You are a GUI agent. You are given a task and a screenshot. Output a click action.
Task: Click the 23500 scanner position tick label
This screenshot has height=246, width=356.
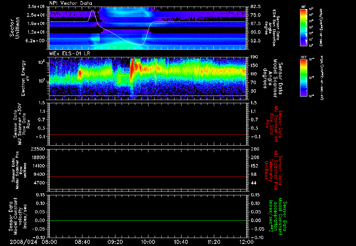tap(38, 149)
